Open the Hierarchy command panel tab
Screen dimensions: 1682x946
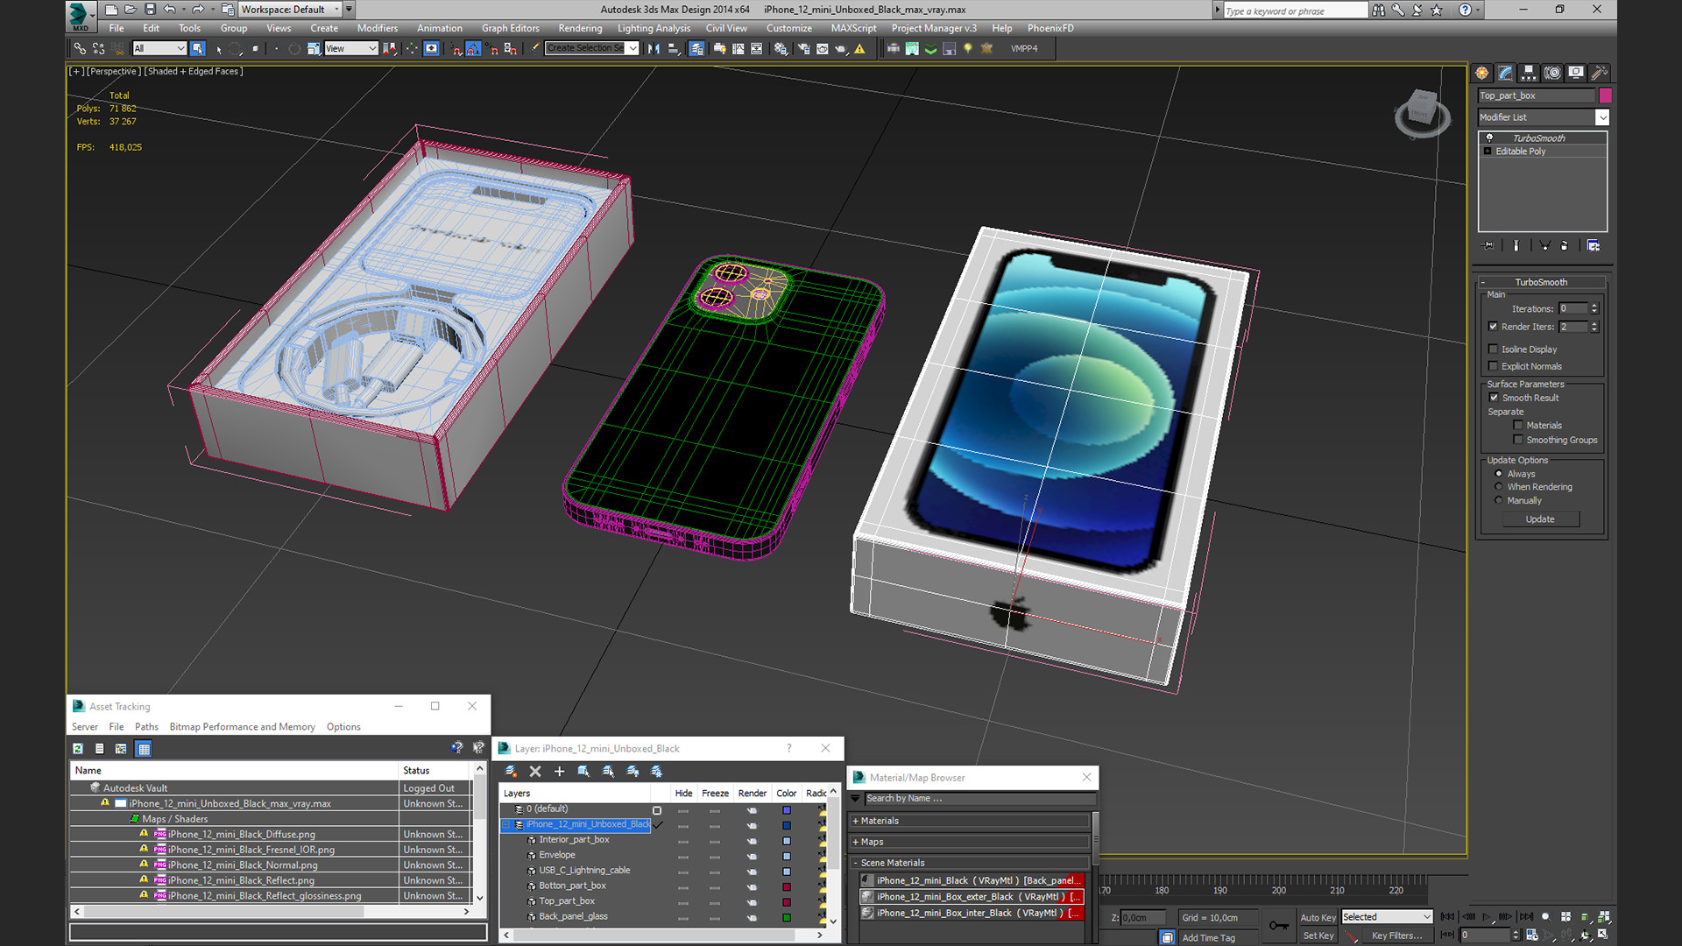point(1529,73)
